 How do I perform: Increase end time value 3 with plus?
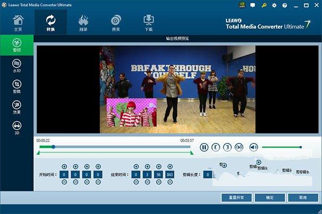(x=148, y=166)
